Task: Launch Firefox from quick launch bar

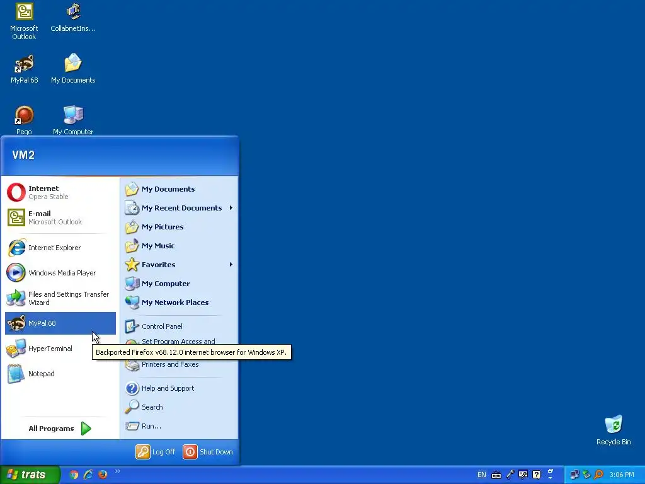Action: (103, 475)
